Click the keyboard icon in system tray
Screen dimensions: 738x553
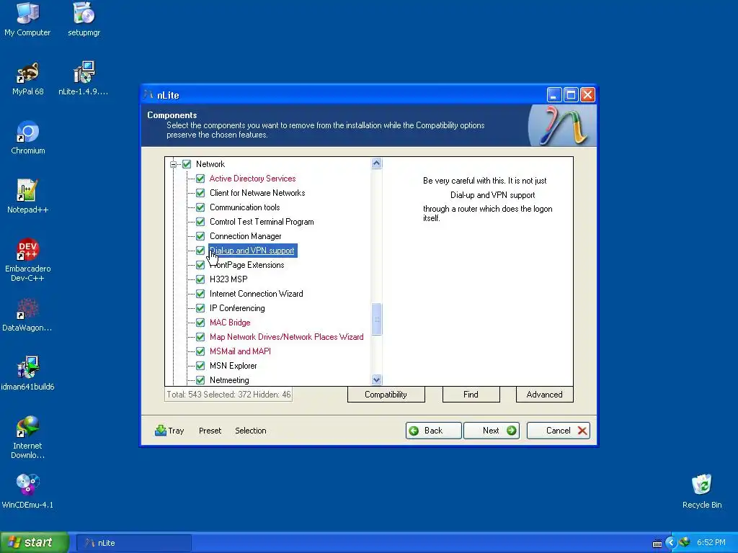[657, 543]
